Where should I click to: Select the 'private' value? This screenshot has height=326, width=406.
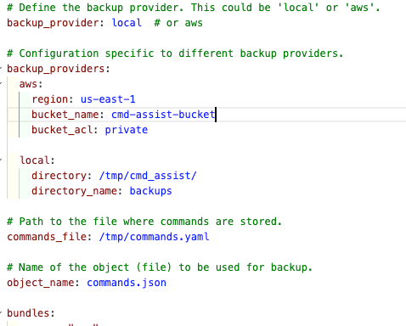(x=127, y=130)
